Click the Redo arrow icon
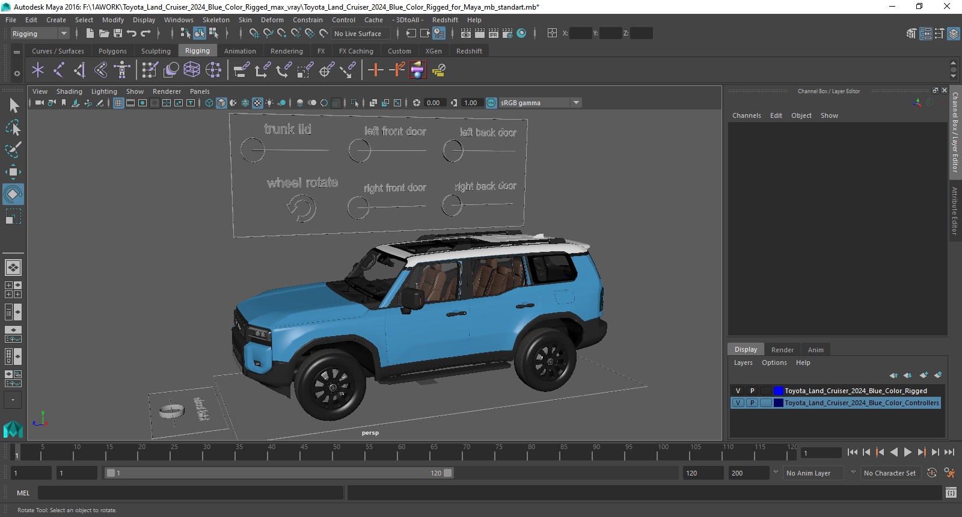Image resolution: width=962 pixels, height=517 pixels. pyautogui.click(x=146, y=34)
